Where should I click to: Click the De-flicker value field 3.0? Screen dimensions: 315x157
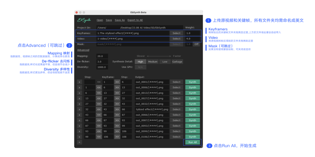102,61
